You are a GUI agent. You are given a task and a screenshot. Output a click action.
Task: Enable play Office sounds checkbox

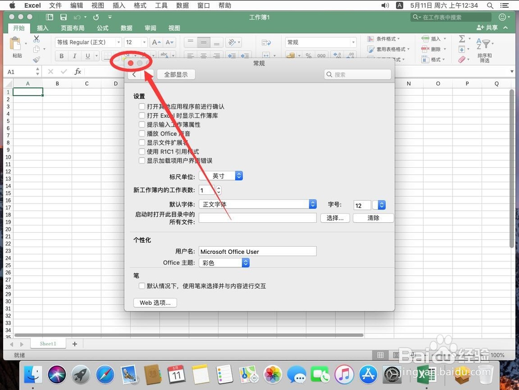pos(142,133)
